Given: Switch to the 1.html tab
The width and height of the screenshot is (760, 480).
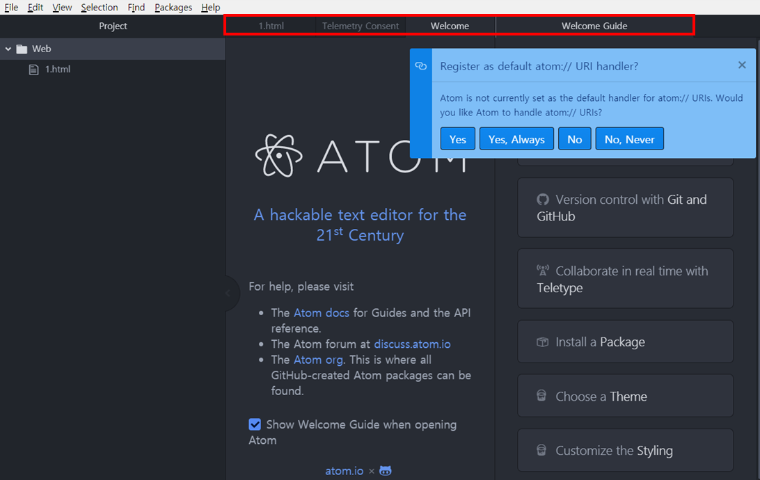Looking at the screenshot, I should point(271,26).
